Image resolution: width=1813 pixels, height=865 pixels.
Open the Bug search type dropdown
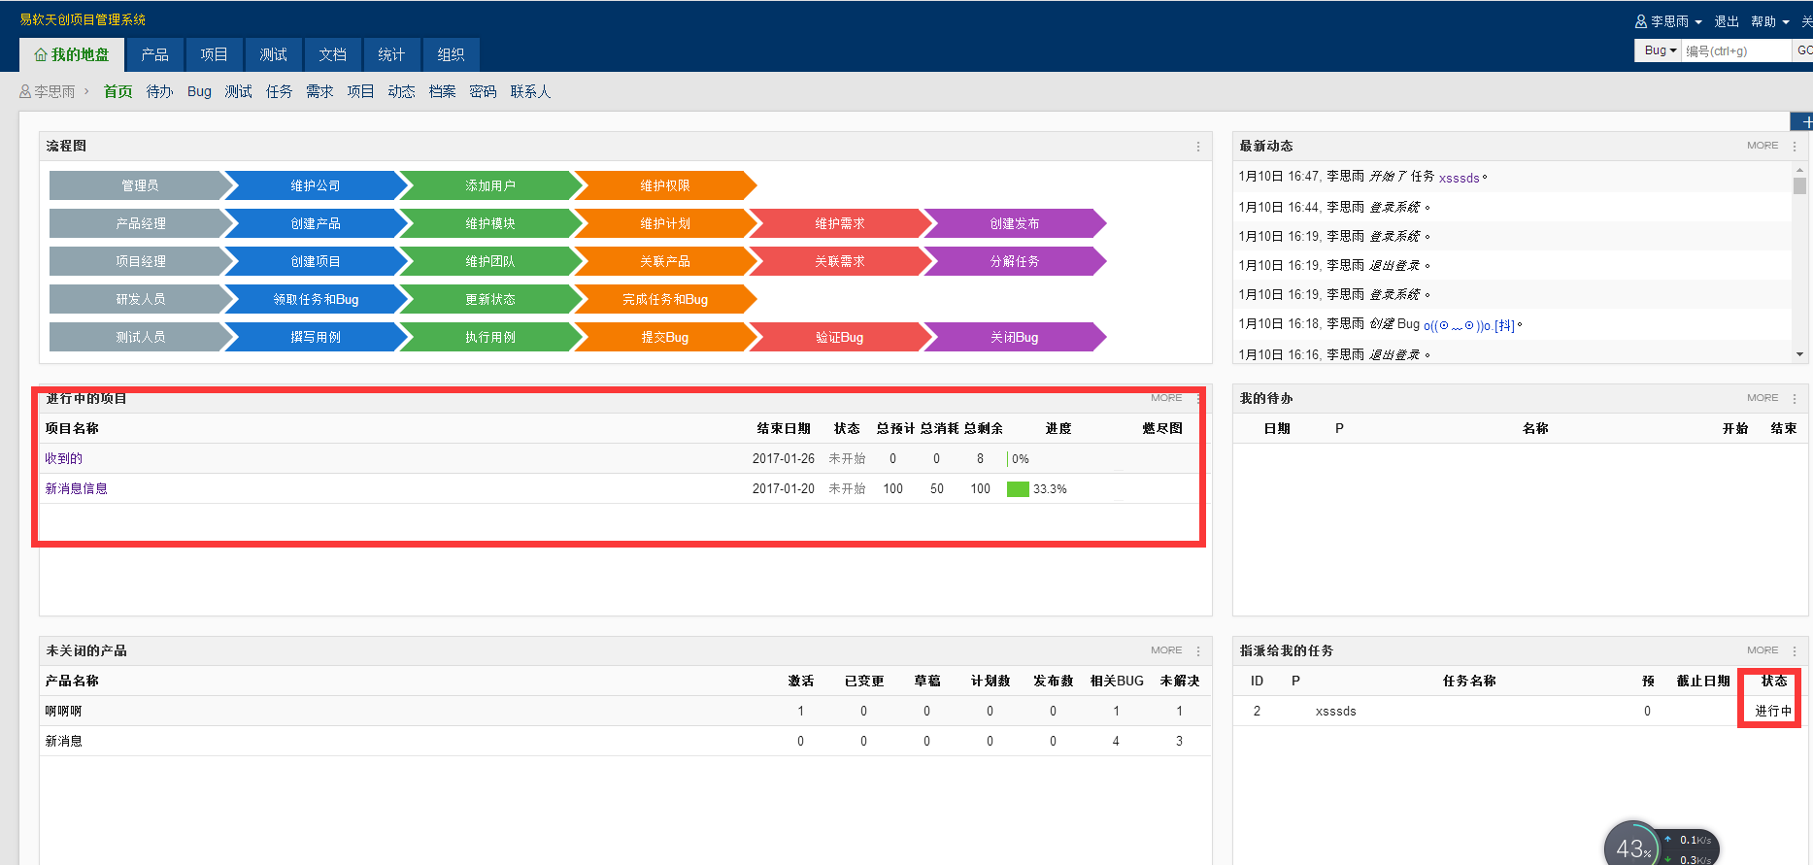click(1660, 50)
